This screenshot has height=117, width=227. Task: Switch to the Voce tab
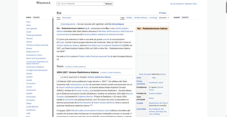click(58, 18)
